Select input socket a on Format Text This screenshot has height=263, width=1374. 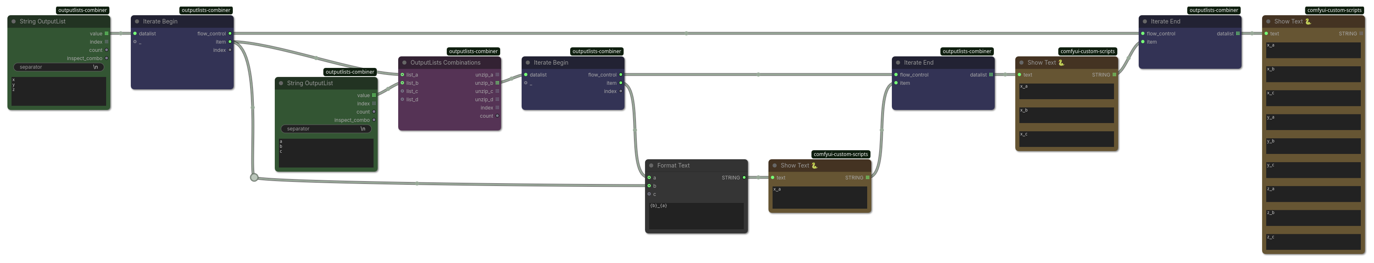(x=649, y=178)
